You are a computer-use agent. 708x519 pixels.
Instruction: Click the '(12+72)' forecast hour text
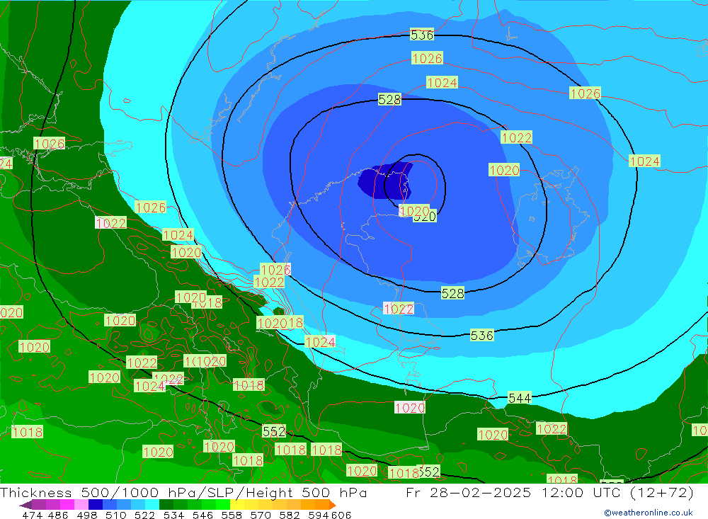click(x=661, y=492)
